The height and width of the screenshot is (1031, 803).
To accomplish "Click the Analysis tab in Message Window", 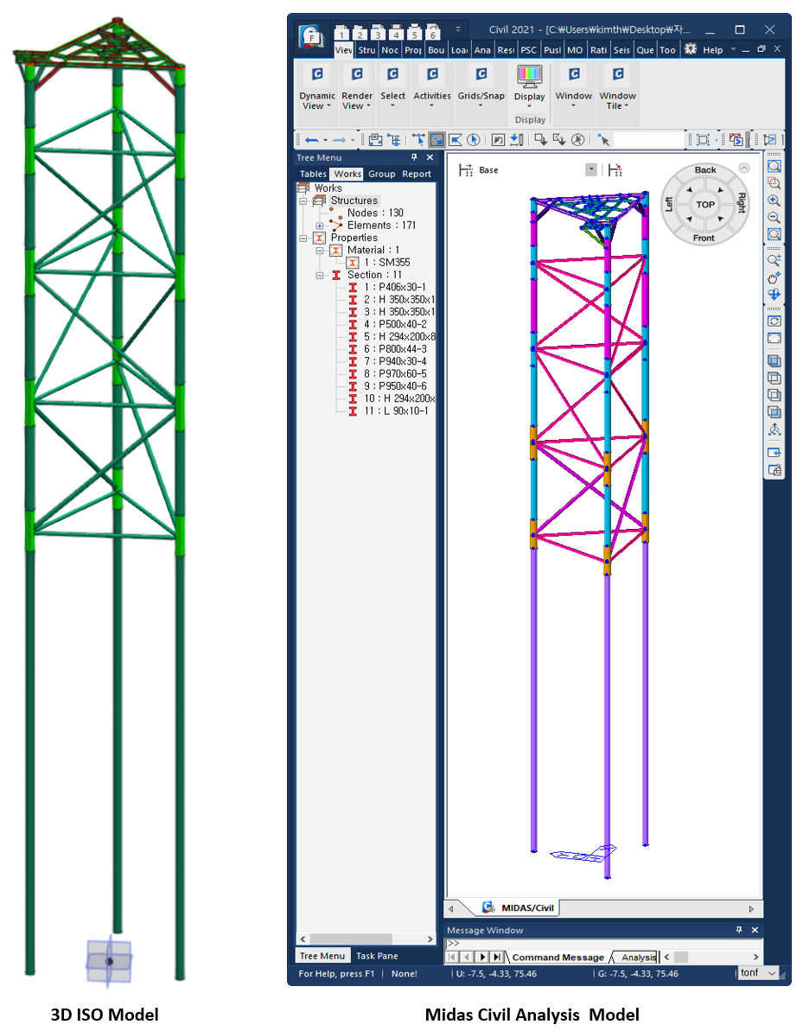I will click(x=635, y=958).
